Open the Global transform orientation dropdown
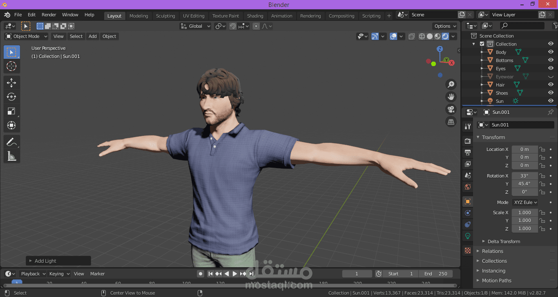This screenshot has height=297, width=558. point(195,26)
